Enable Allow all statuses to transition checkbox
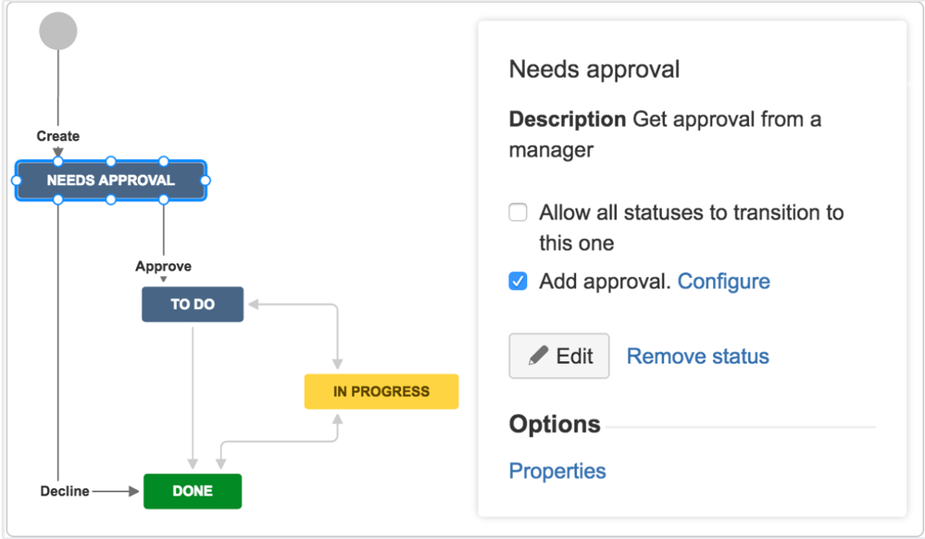 tap(519, 214)
